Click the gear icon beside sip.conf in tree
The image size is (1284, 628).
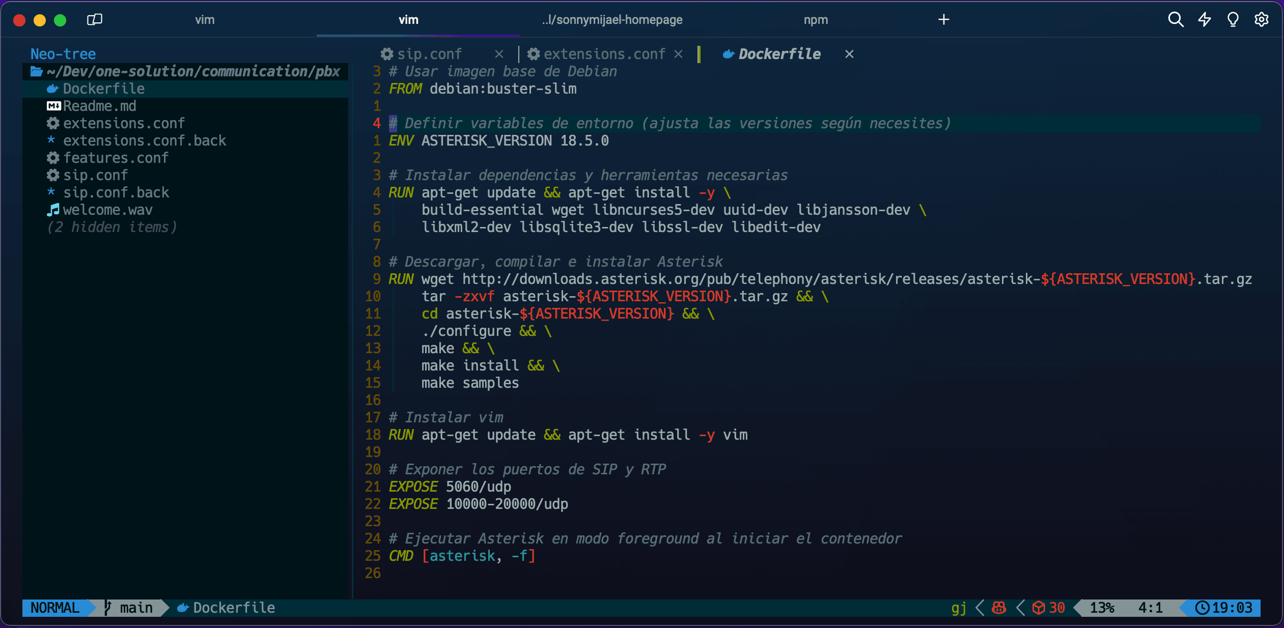(53, 175)
